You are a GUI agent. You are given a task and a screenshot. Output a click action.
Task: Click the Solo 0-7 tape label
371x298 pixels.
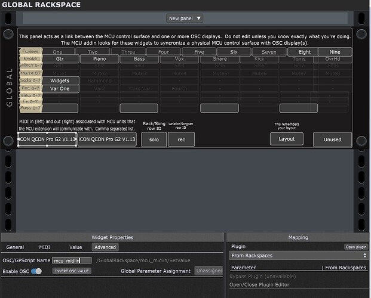[x=30, y=80]
